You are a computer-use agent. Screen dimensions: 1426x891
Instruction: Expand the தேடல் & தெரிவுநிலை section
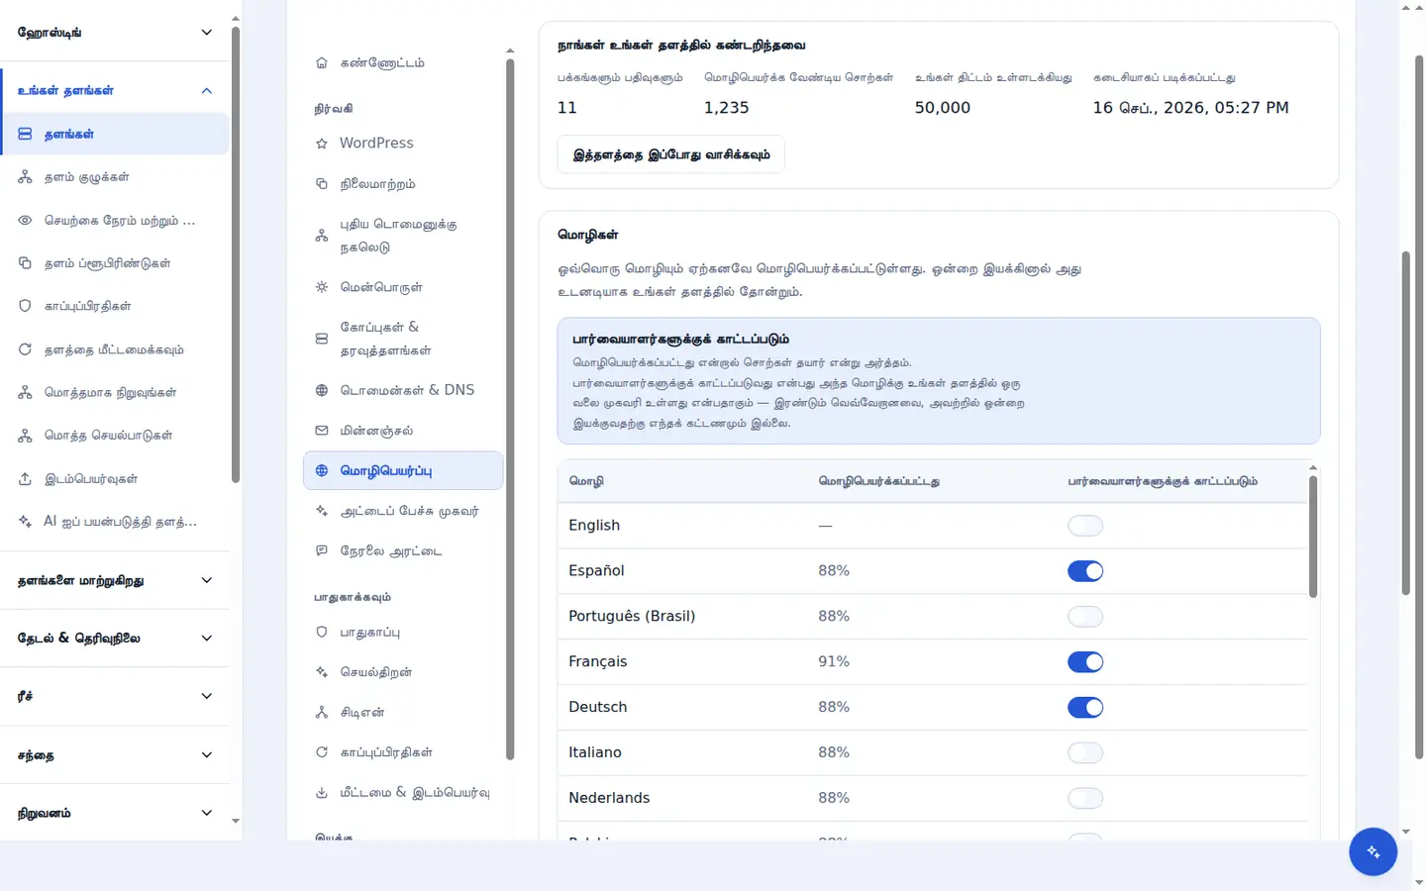[x=115, y=638]
